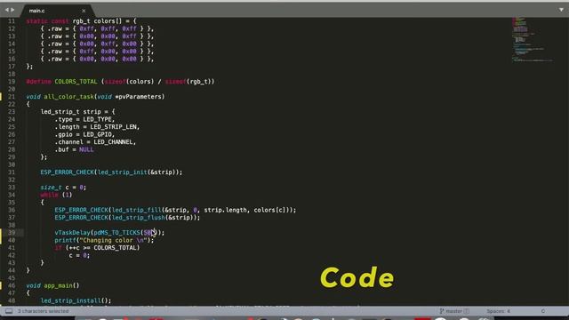
Task: Click 'led_strip_fill' function call
Action: tap(136, 210)
